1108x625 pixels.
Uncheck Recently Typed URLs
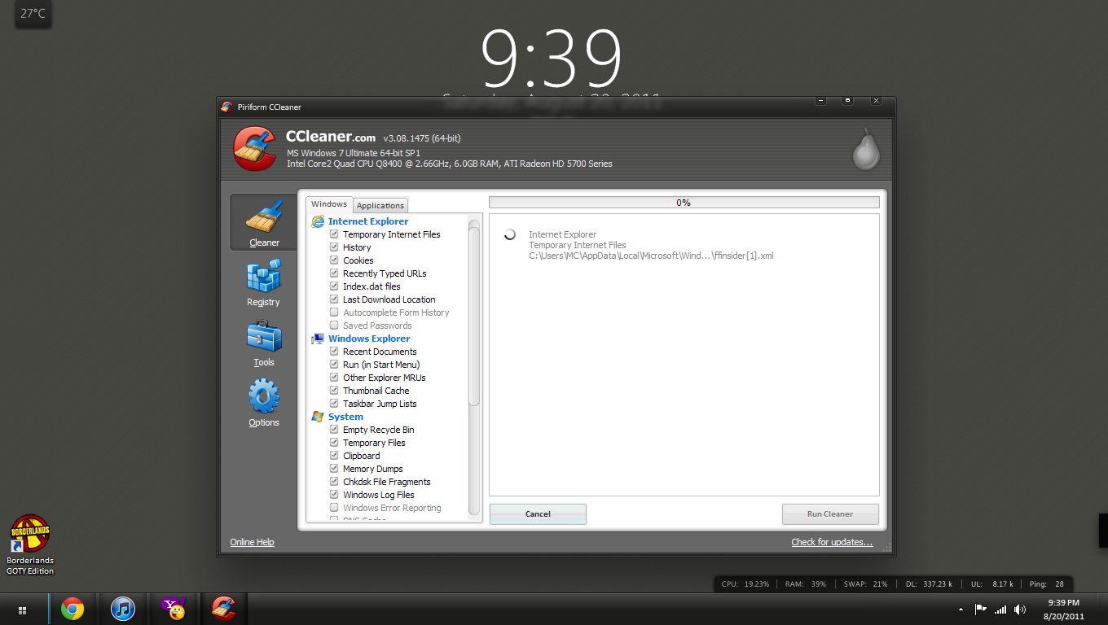pos(334,273)
